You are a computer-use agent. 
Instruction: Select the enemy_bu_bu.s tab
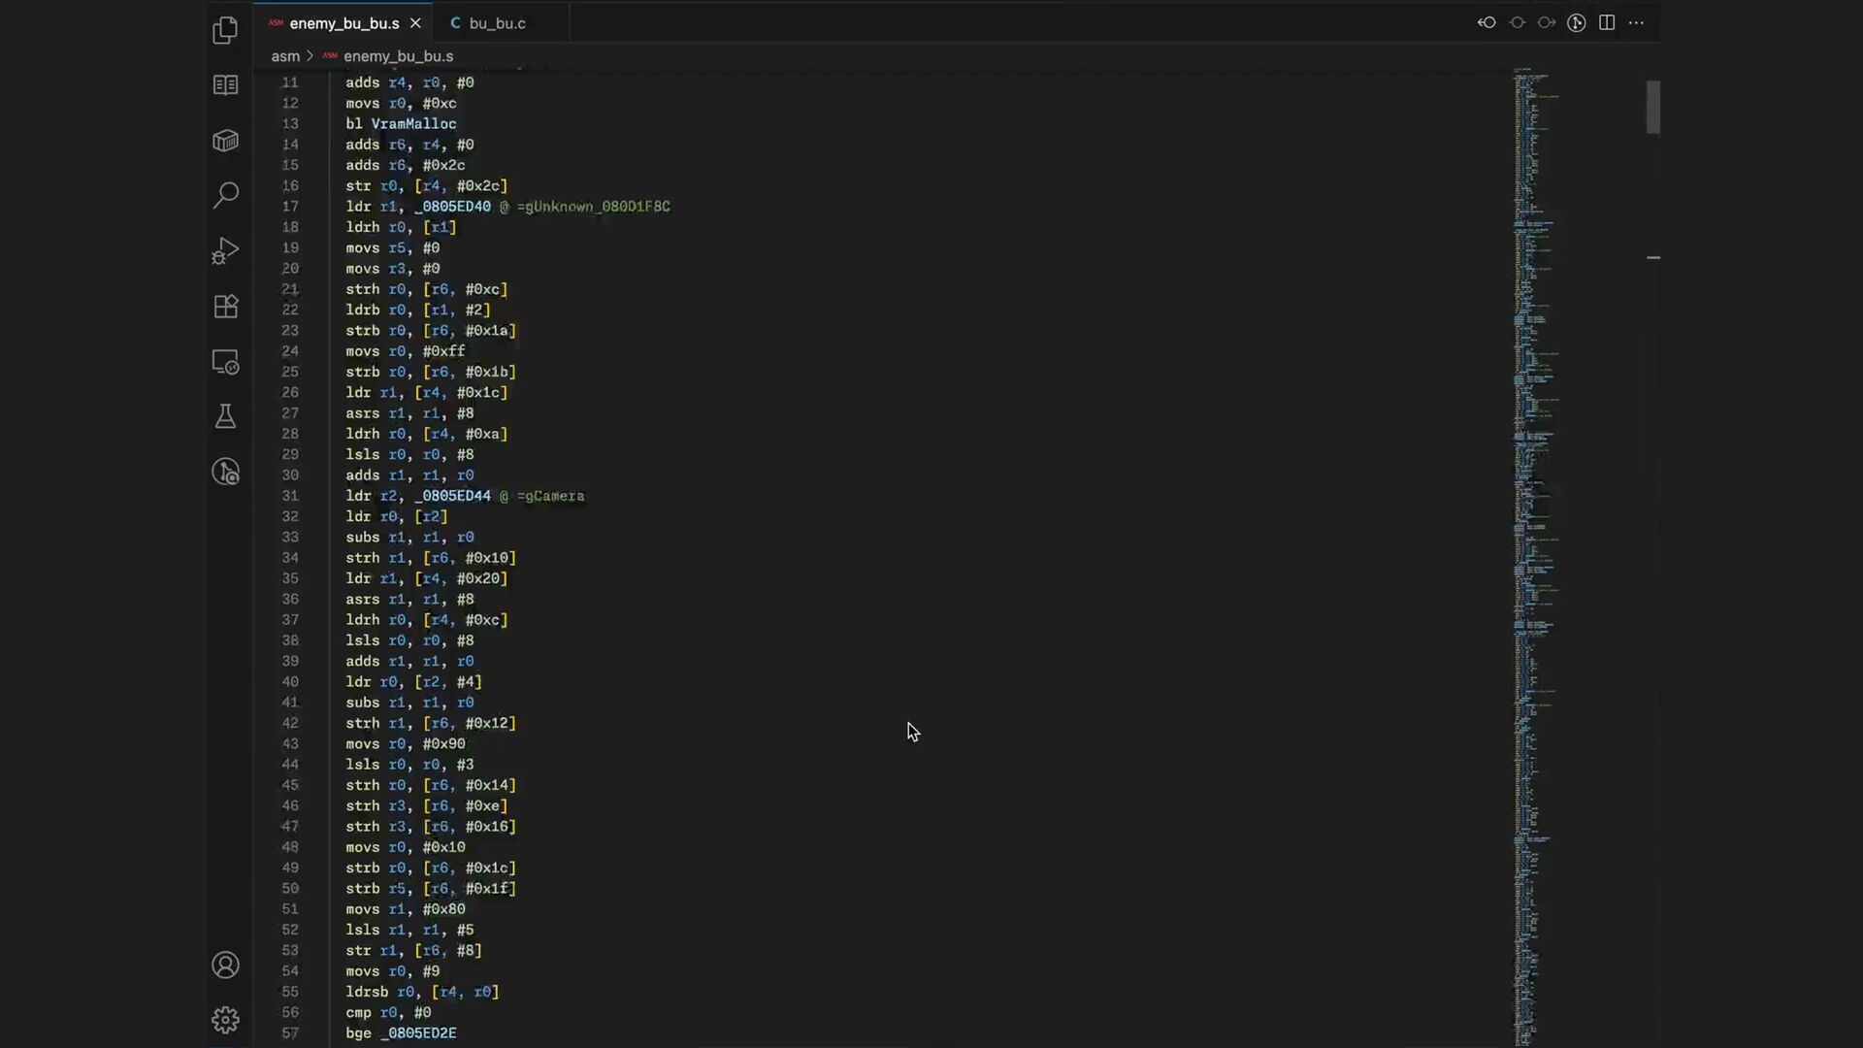(343, 23)
